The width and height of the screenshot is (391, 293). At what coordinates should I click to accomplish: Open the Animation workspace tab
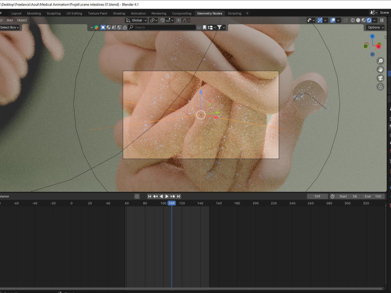[138, 13]
